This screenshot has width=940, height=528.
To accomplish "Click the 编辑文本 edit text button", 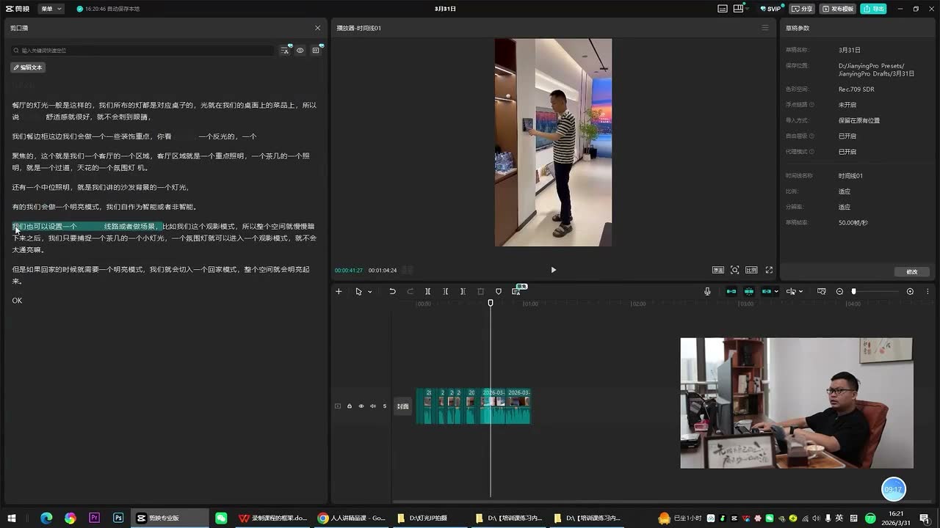I will tap(28, 67).
